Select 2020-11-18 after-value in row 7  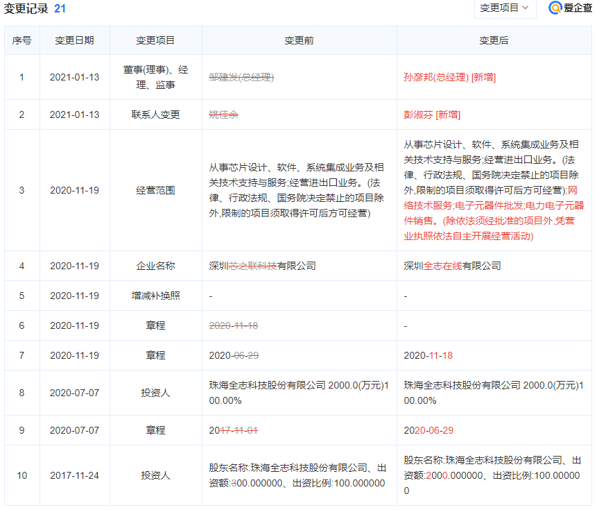pyautogui.click(x=429, y=355)
